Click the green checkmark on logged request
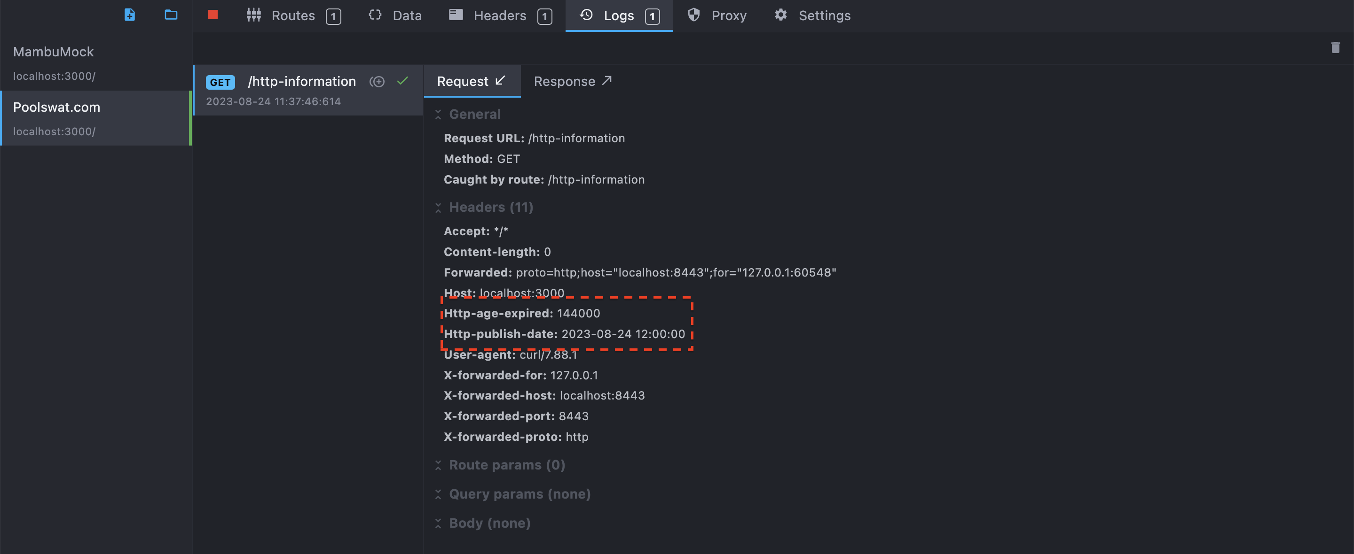1354x554 pixels. tap(402, 81)
